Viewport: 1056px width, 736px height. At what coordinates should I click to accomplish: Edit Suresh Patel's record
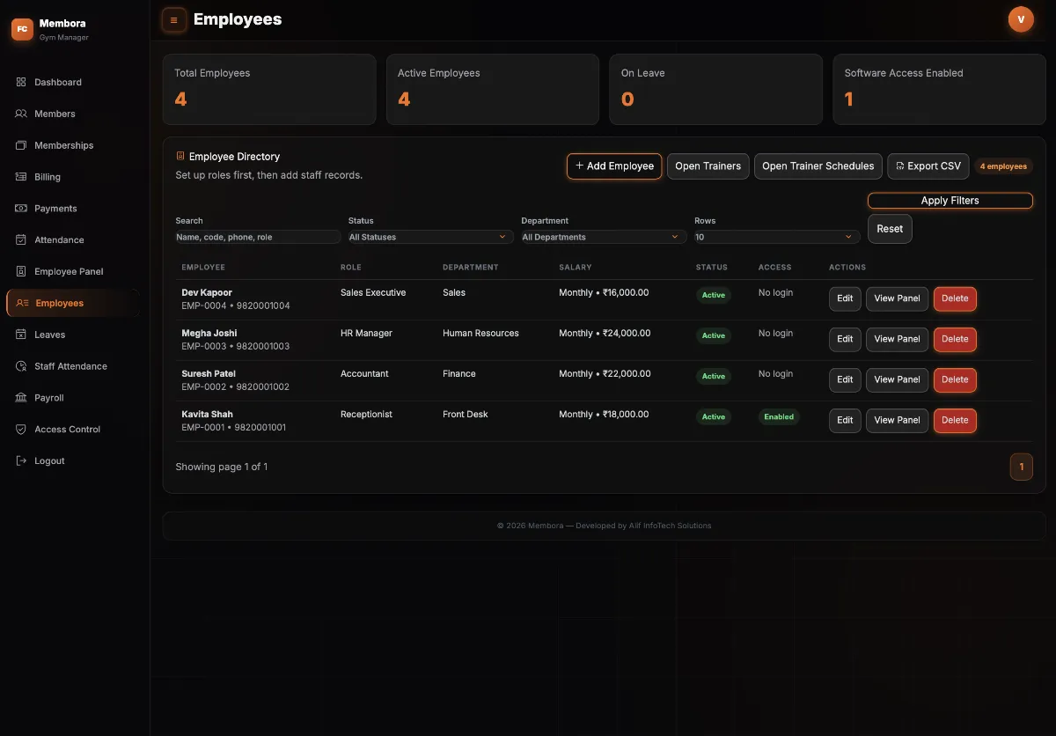tap(845, 379)
